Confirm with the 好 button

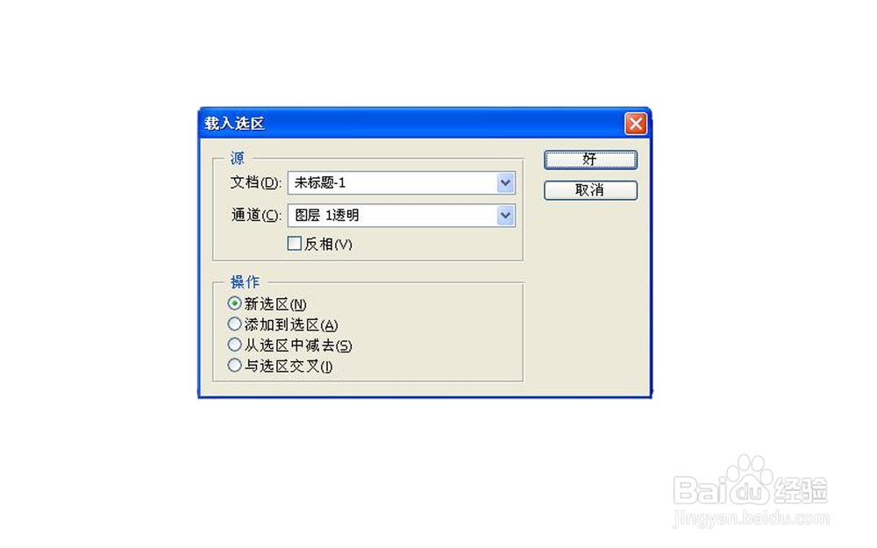pyautogui.click(x=590, y=160)
